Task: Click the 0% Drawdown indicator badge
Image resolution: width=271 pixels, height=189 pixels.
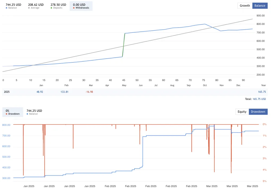Action: point(12,112)
